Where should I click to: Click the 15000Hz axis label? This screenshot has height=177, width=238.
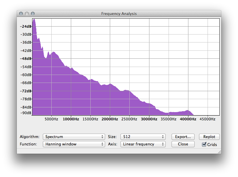pyautogui.click(x=90, y=119)
